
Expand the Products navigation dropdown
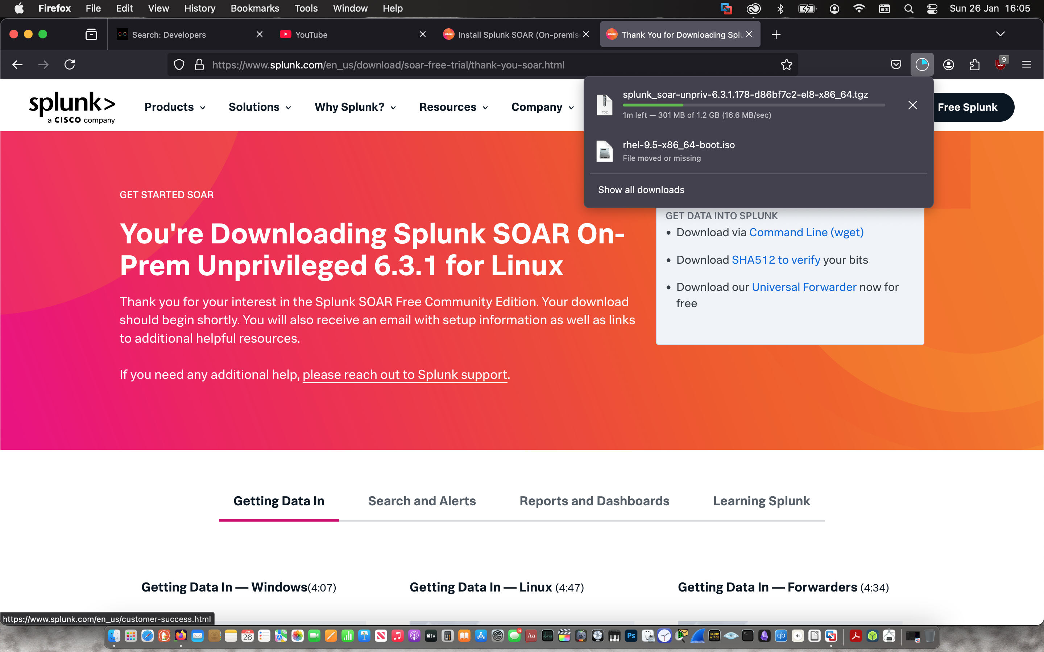click(175, 107)
